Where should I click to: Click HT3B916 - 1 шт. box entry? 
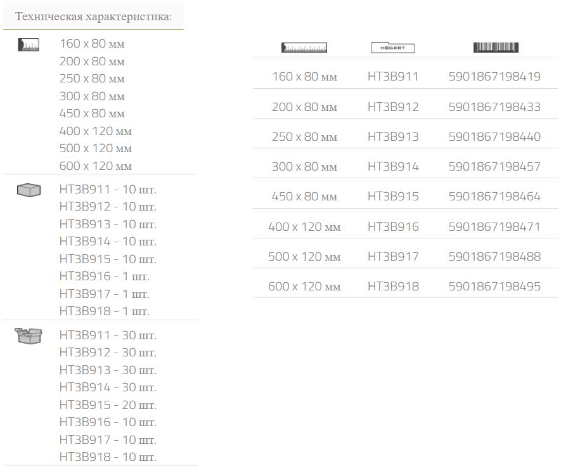pyautogui.click(x=105, y=276)
